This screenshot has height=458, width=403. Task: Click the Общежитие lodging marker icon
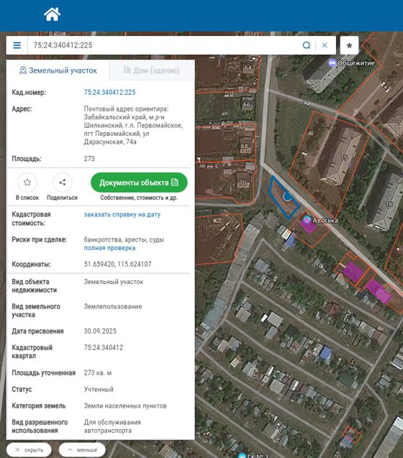click(332, 63)
